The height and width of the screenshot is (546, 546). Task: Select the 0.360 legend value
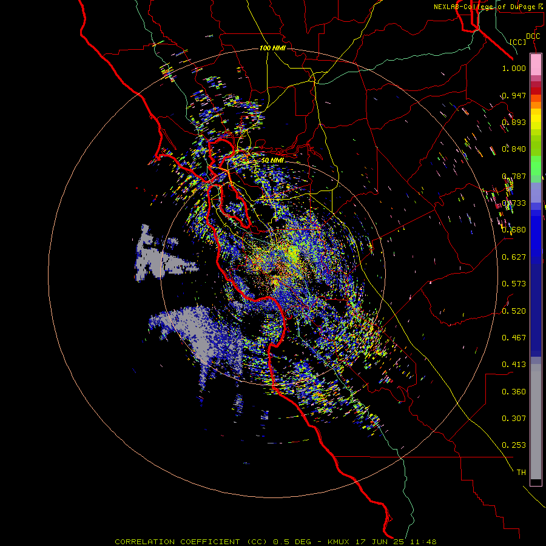(514, 392)
